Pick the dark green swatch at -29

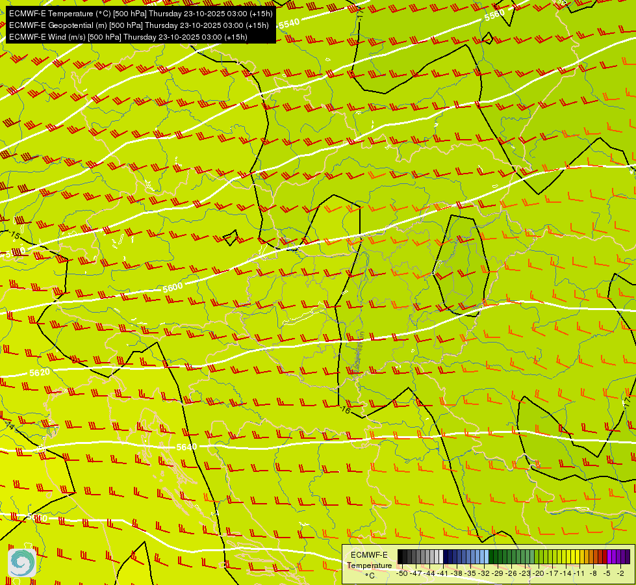point(491,556)
